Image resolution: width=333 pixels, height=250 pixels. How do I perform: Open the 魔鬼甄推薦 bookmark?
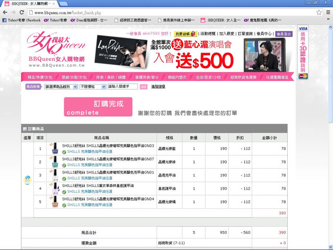(262, 20)
